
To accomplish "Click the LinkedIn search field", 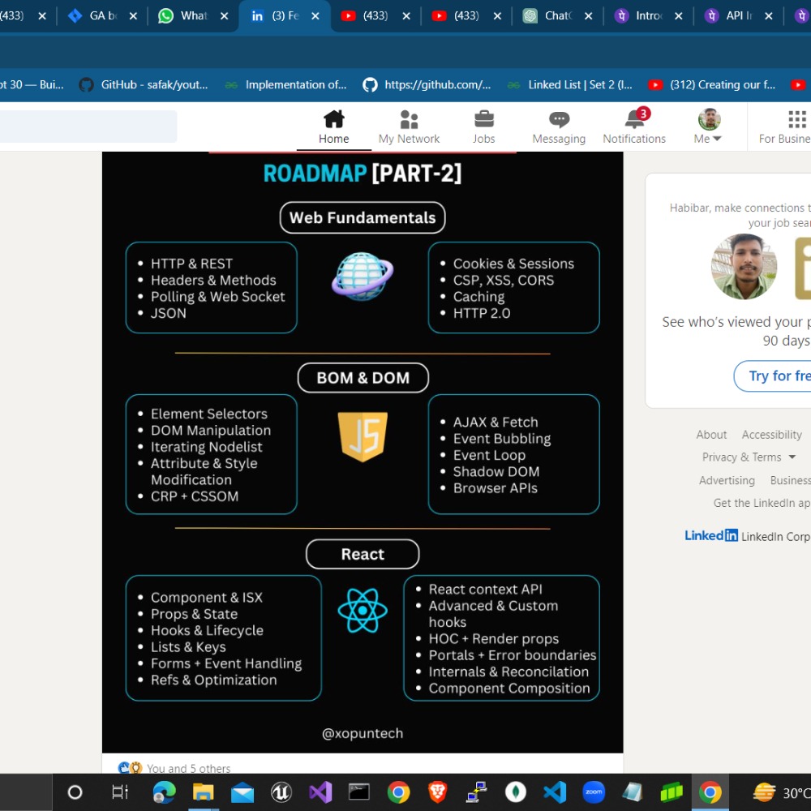I will click(x=88, y=127).
